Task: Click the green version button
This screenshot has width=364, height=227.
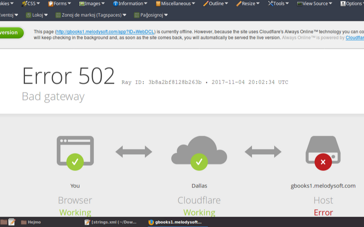Action: pyautogui.click(x=11, y=33)
